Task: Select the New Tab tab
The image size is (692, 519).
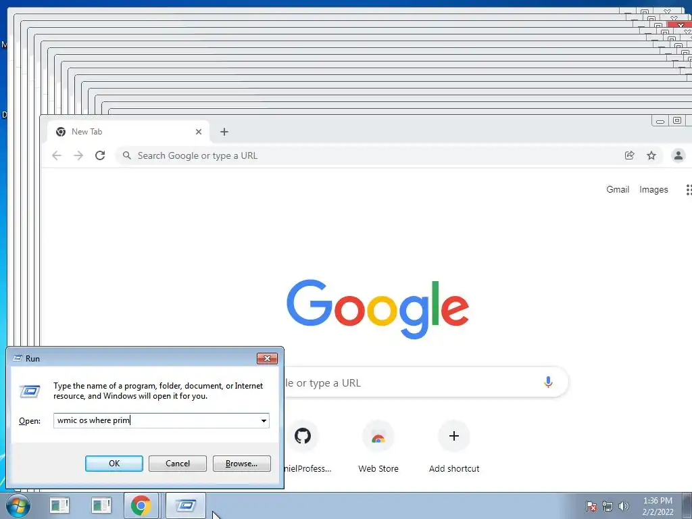Action: pos(128,132)
